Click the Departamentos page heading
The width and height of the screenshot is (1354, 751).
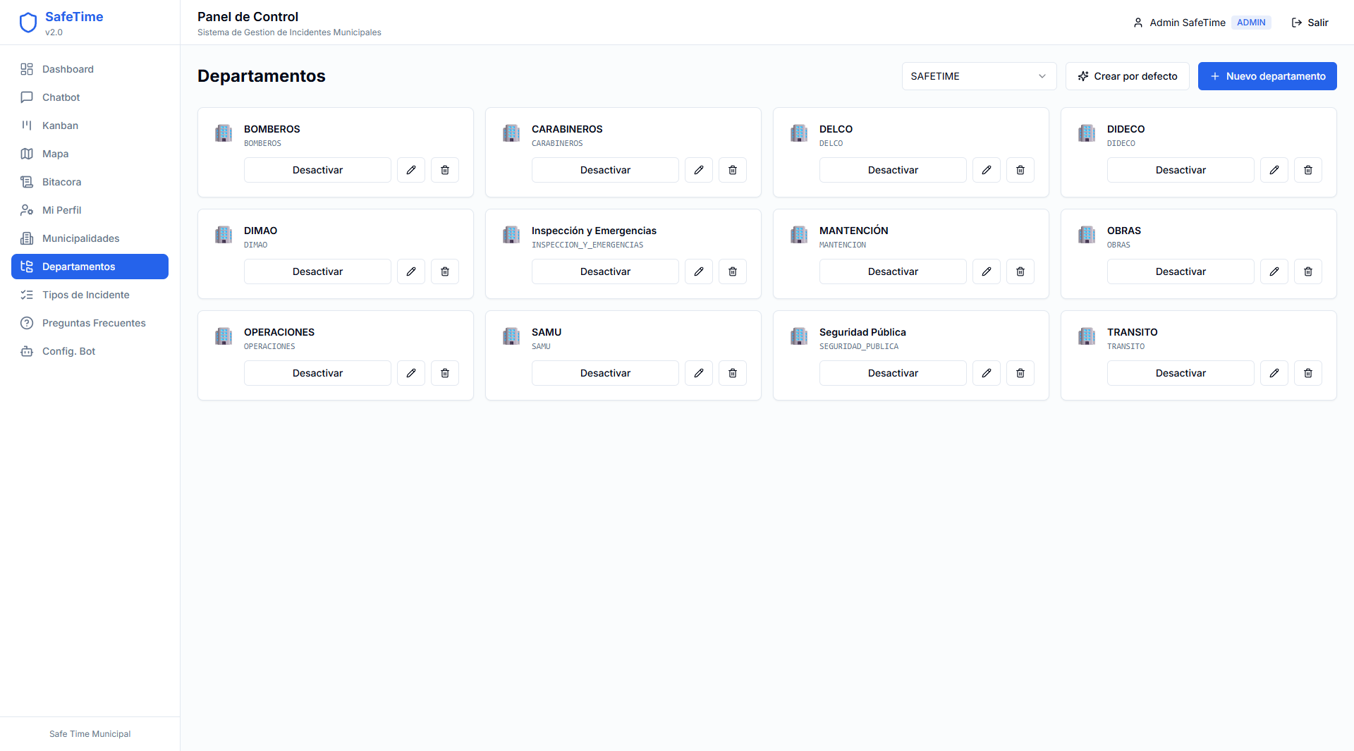pos(262,76)
